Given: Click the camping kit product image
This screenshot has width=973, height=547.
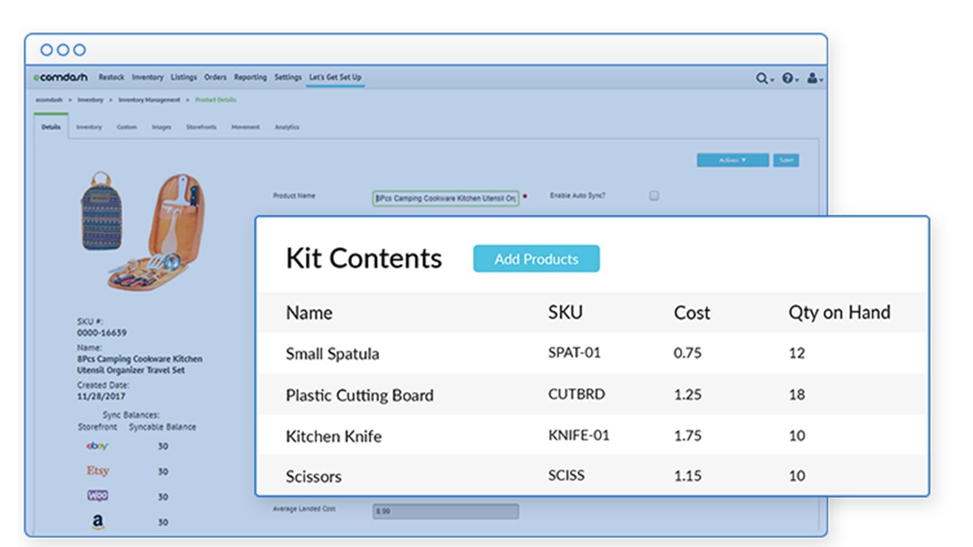Looking at the screenshot, I should click(x=144, y=231).
